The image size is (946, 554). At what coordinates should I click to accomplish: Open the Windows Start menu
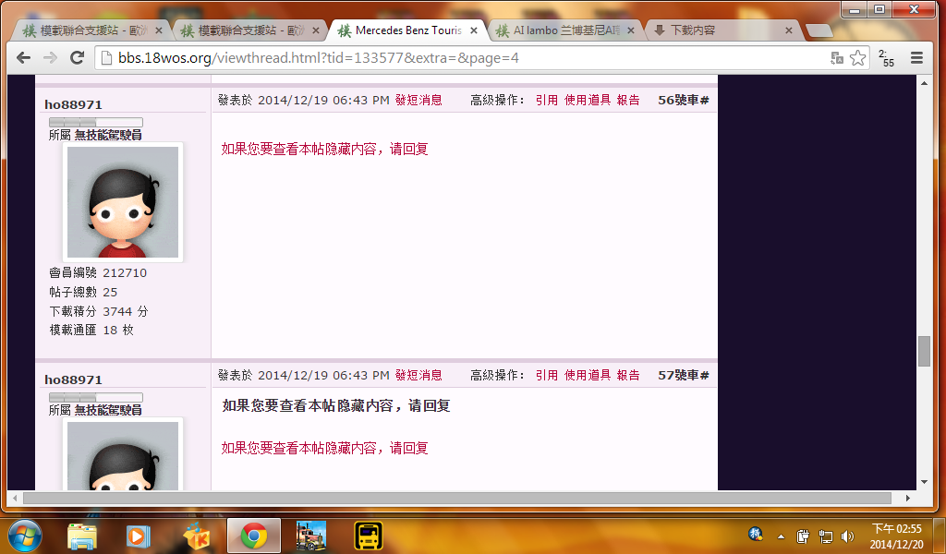click(x=25, y=536)
